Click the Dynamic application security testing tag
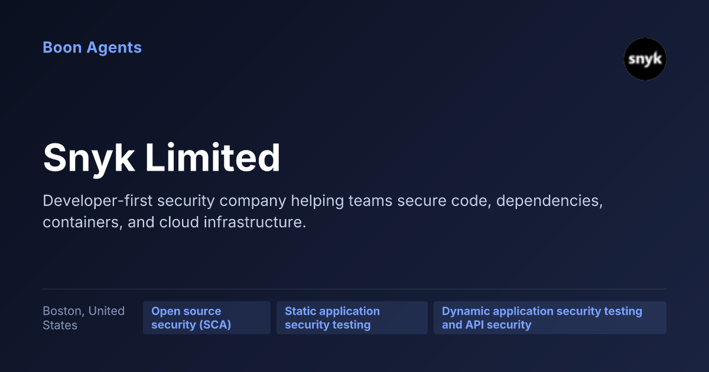 point(550,318)
